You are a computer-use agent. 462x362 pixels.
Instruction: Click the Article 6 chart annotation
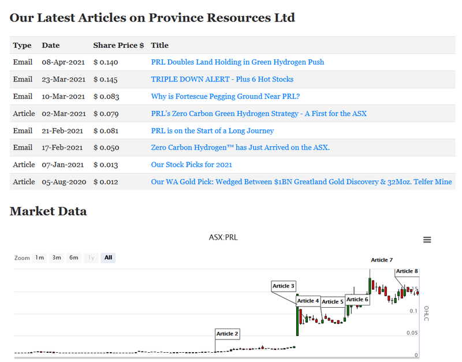coord(357,300)
